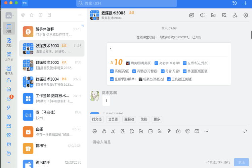Open the emoji picker in message toolbar

(95, 131)
